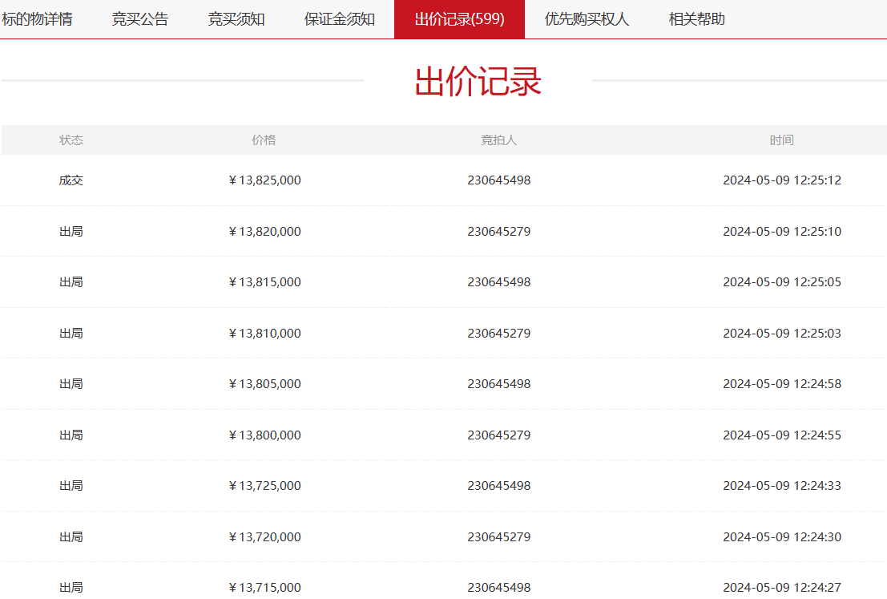Click 出局 status in the ¥13,800,000 row

pos(71,435)
